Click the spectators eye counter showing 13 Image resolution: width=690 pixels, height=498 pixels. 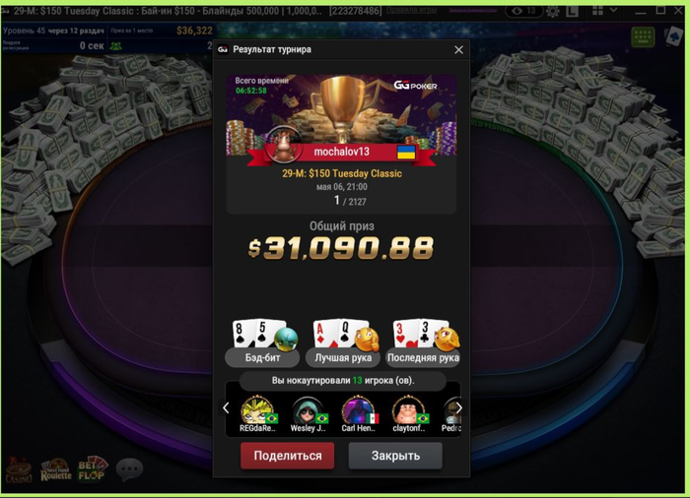523,11
